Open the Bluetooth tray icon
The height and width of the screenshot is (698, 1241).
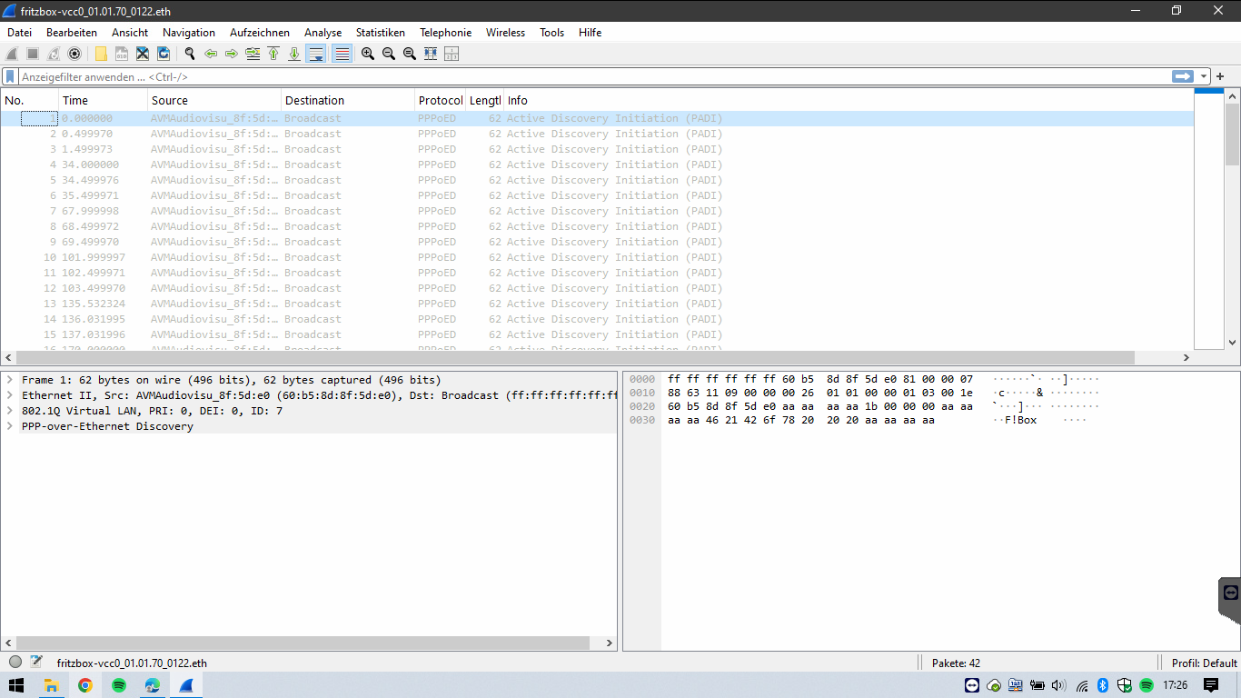pos(1103,685)
